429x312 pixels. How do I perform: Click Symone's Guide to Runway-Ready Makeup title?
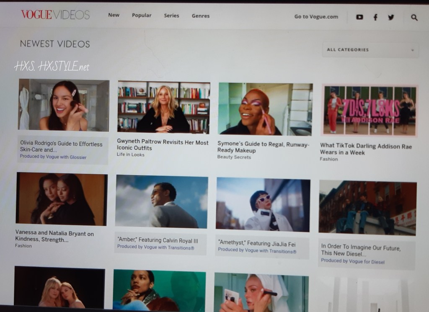[x=263, y=147]
